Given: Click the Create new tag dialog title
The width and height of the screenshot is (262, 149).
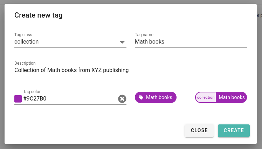Looking at the screenshot, I should click(39, 15).
